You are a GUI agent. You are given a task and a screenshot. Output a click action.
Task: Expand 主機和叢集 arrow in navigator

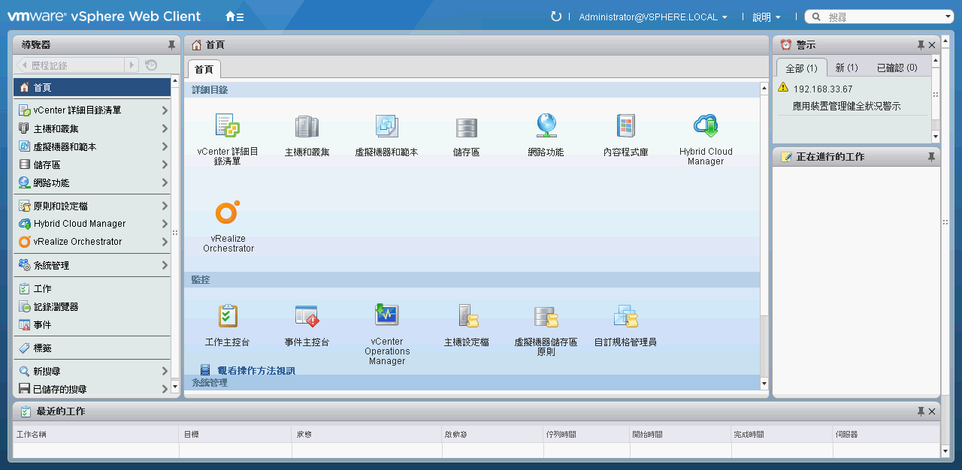165,128
